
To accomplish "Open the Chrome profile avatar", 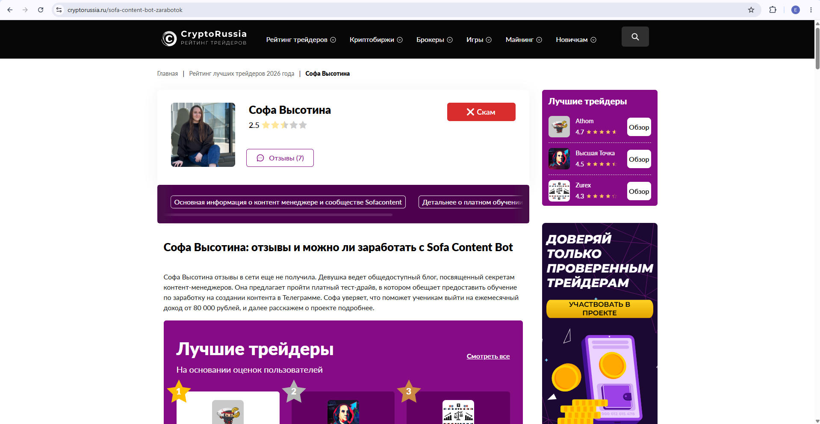I will (796, 10).
